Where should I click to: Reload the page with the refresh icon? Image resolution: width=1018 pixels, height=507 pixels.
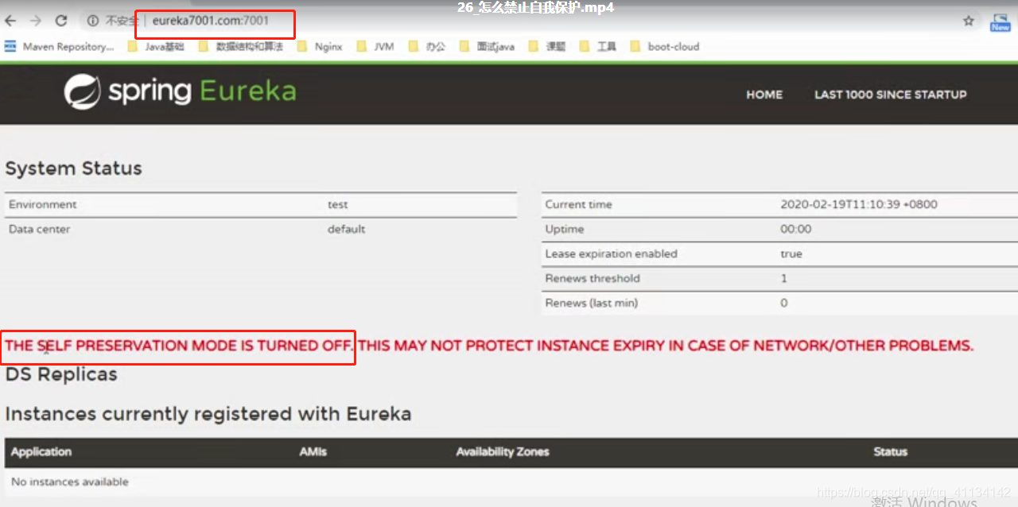coord(61,21)
